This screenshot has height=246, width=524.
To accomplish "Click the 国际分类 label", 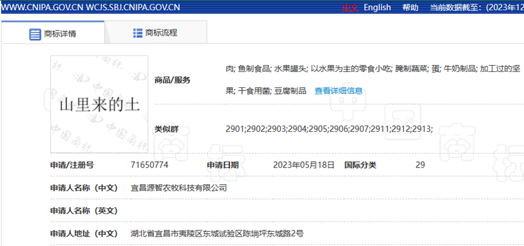I will 360,165.
